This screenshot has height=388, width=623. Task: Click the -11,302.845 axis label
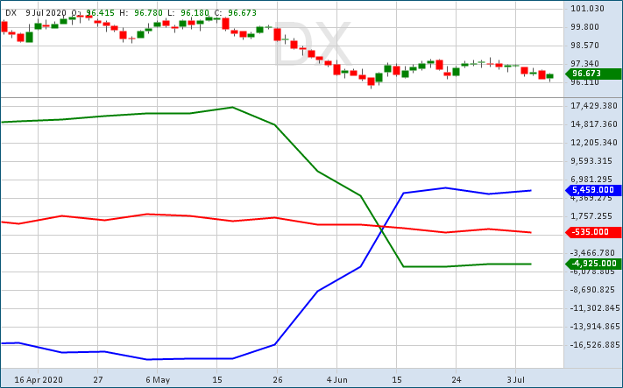point(595,308)
